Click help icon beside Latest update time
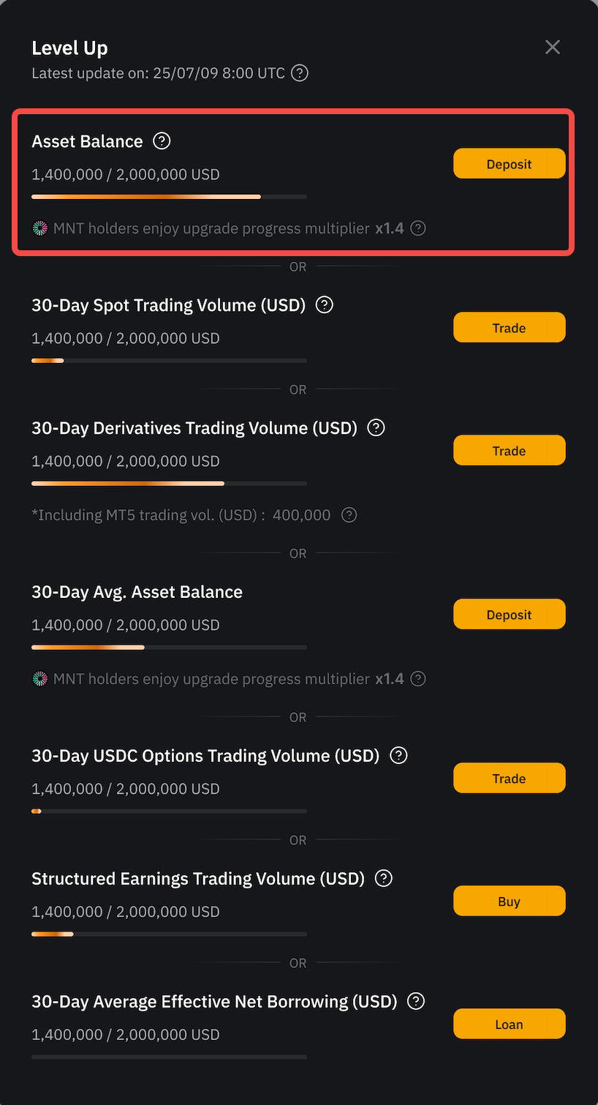This screenshot has height=1105, width=598. click(300, 73)
